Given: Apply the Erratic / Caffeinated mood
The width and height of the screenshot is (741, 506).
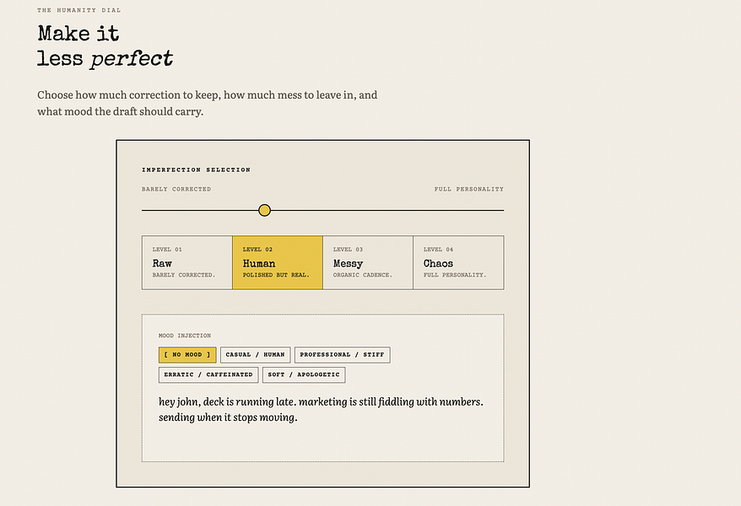Looking at the screenshot, I should tap(208, 374).
